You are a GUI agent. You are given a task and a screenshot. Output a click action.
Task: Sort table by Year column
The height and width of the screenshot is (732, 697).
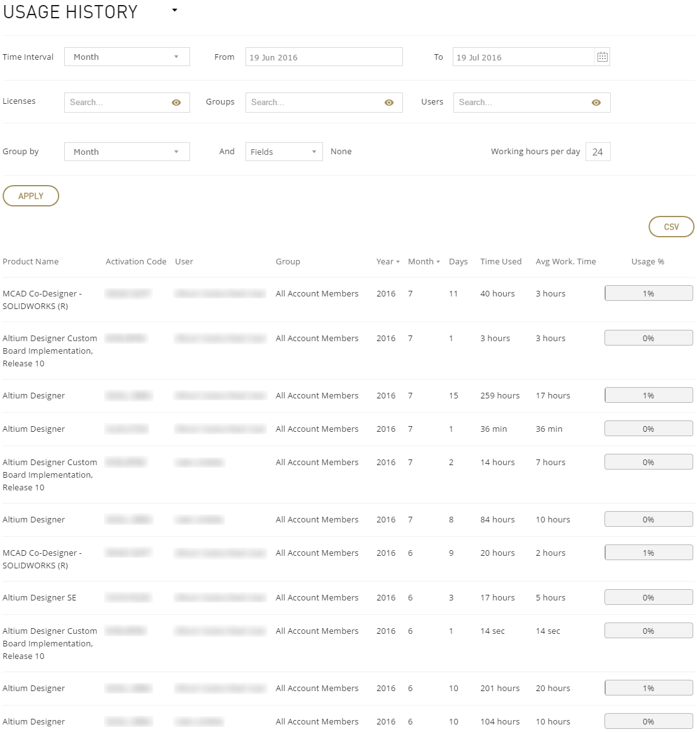pos(388,262)
